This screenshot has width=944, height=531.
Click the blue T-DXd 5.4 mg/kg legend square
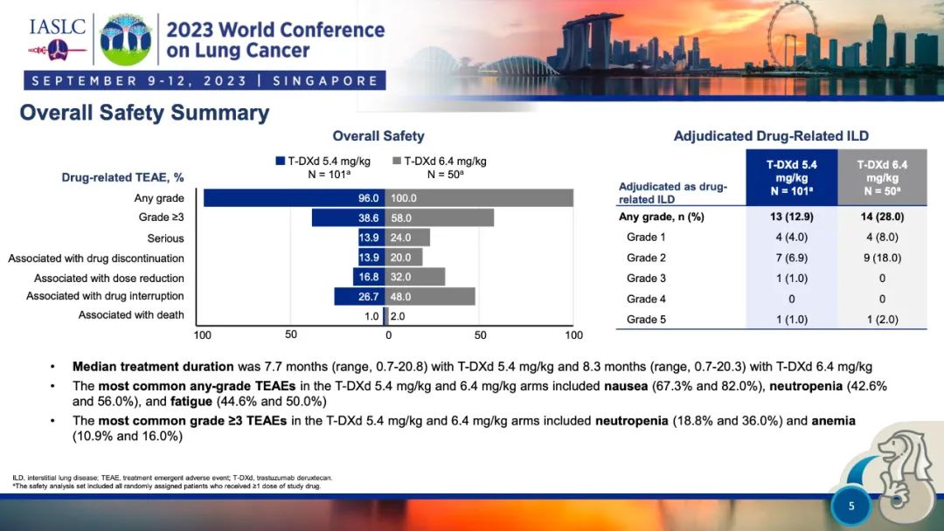(x=280, y=161)
